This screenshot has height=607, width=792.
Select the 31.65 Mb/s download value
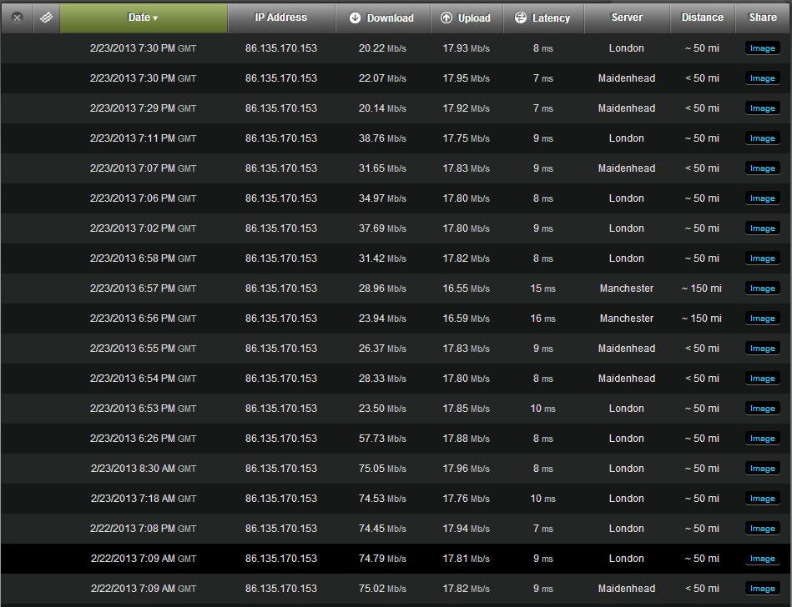tap(382, 168)
